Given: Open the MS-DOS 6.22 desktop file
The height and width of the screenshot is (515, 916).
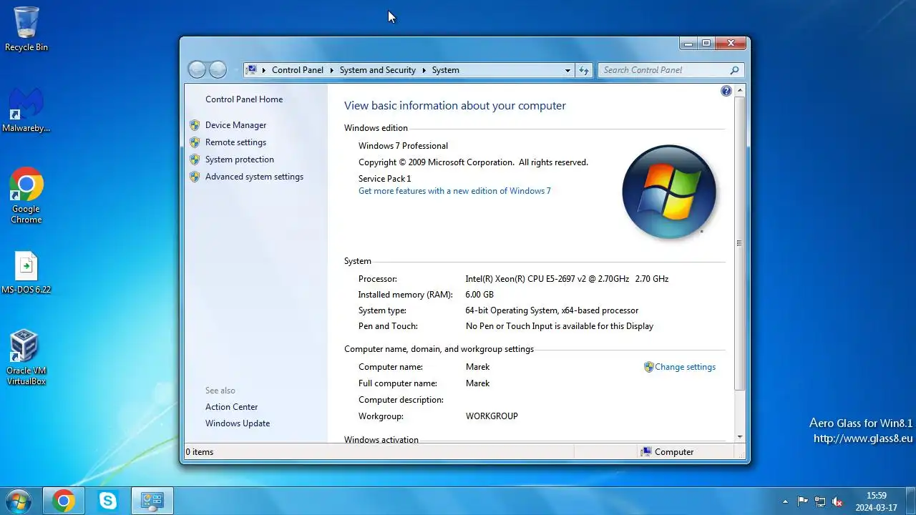Looking at the screenshot, I should click(x=26, y=273).
